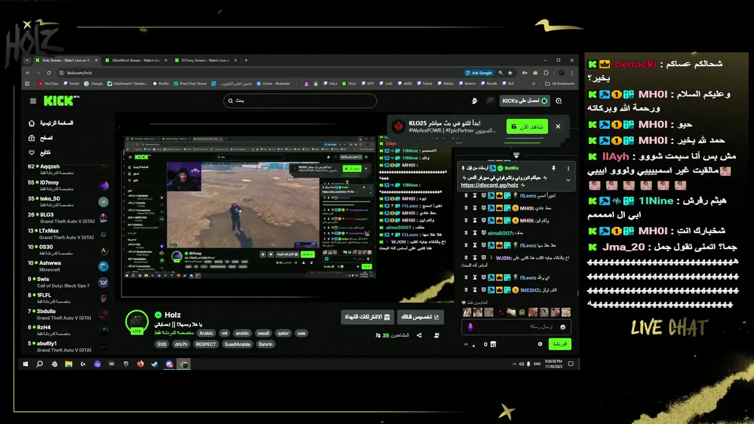Open Swis Call of Duty channel in the sidebar
The width and height of the screenshot is (754, 424).
click(68, 282)
